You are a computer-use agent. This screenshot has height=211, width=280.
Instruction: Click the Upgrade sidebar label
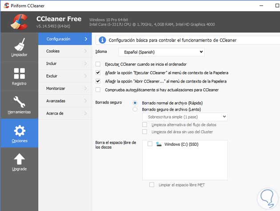point(19,169)
